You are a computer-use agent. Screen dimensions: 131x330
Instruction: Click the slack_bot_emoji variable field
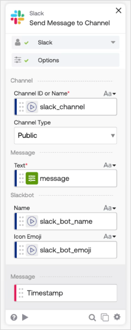pos(65,250)
